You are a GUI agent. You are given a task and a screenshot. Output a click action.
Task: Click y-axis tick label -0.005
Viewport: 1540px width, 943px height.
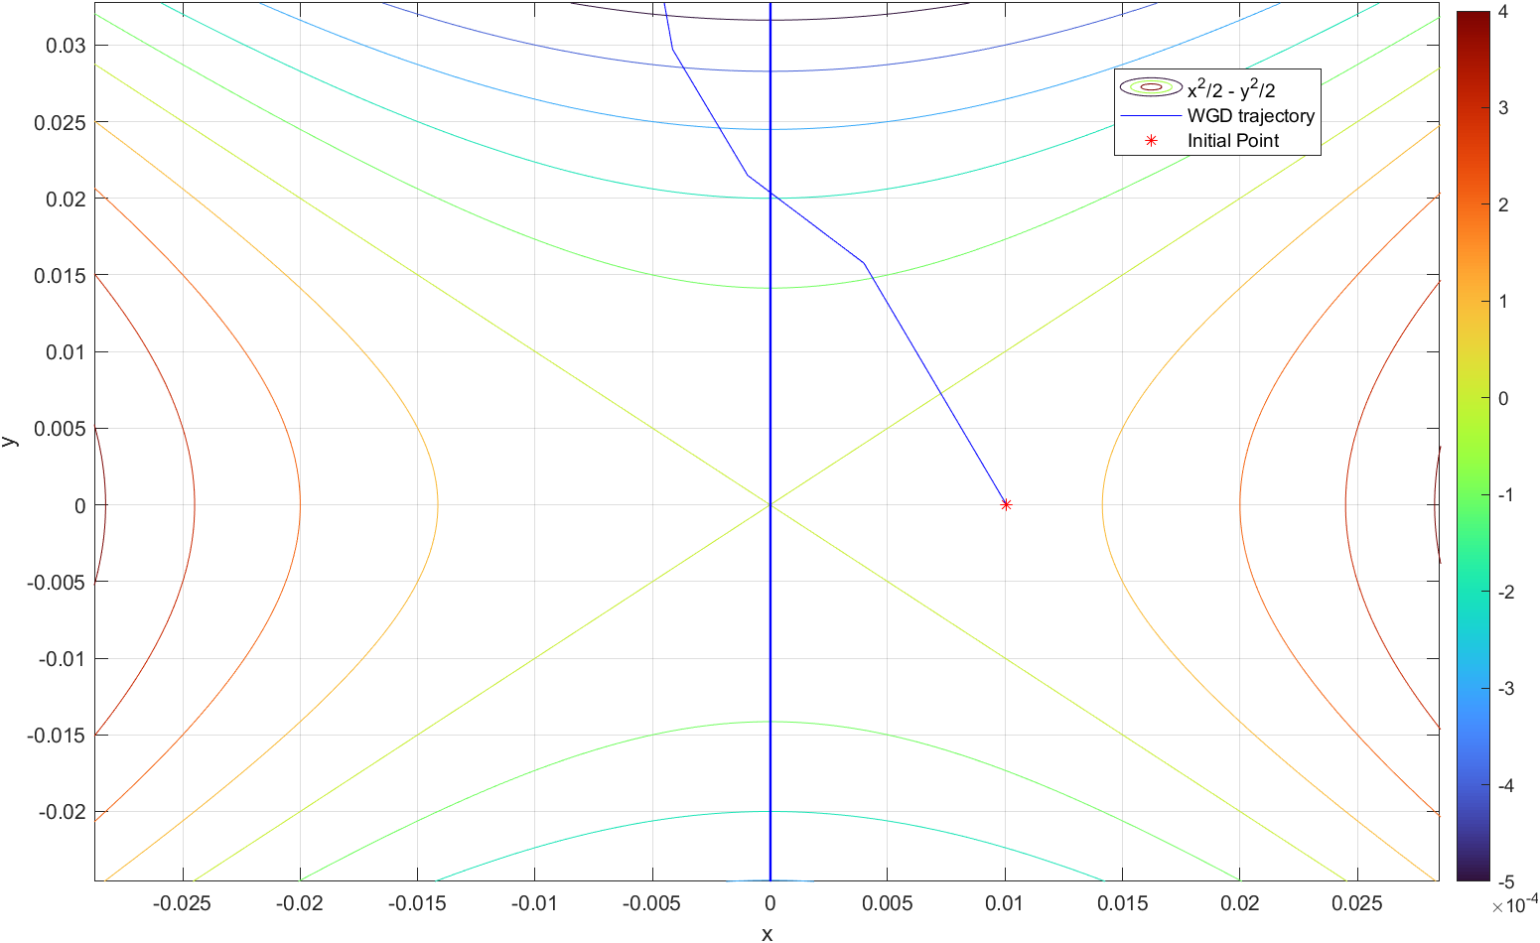(59, 582)
